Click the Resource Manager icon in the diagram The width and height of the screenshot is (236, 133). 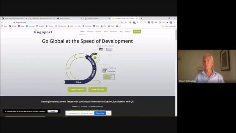tap(101, 49)
